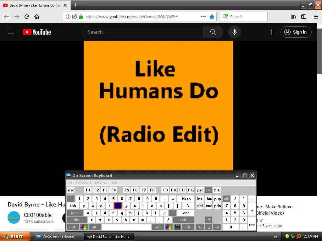Screen dimensions: 322x241
Task: Click the left Windows logo key
Action: [x=84, y=227]
